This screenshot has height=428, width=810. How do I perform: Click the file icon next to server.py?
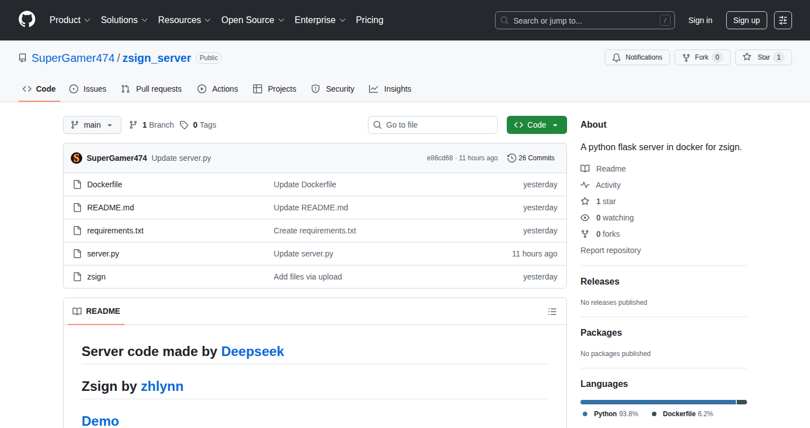78,254
